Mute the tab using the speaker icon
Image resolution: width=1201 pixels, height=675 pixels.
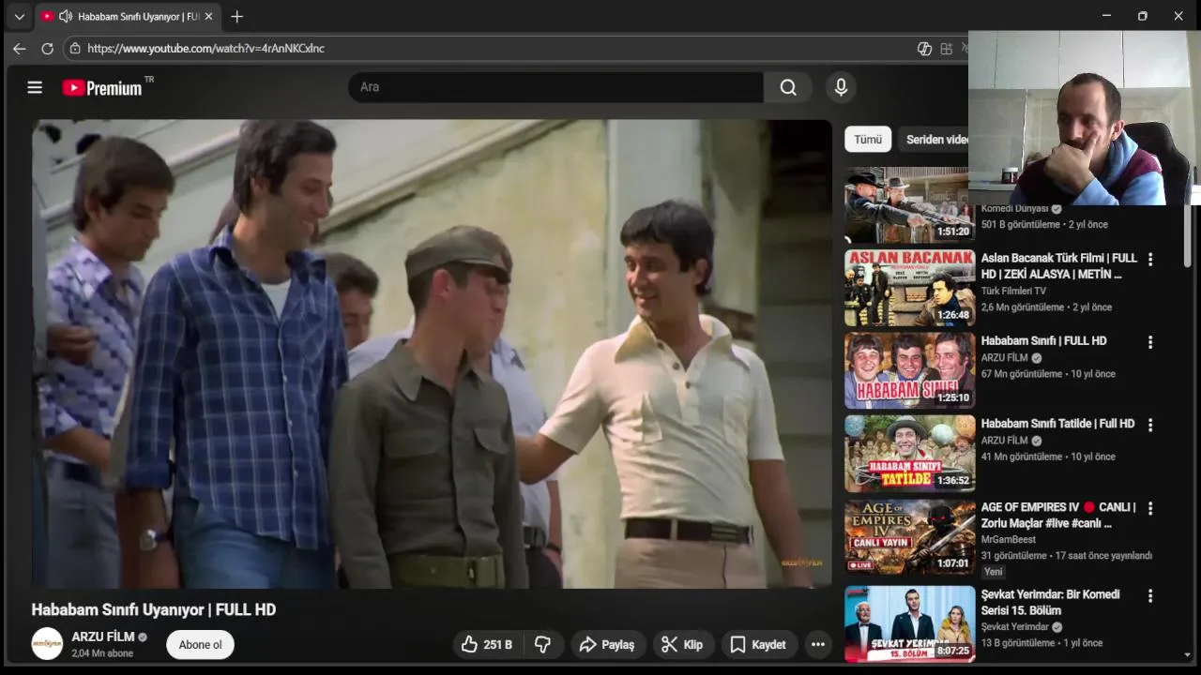pos(66,17)
